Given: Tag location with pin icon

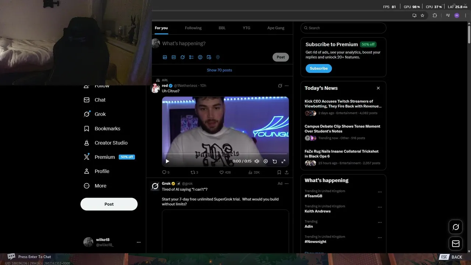Looking at the screenshot, I should [218, 57].
